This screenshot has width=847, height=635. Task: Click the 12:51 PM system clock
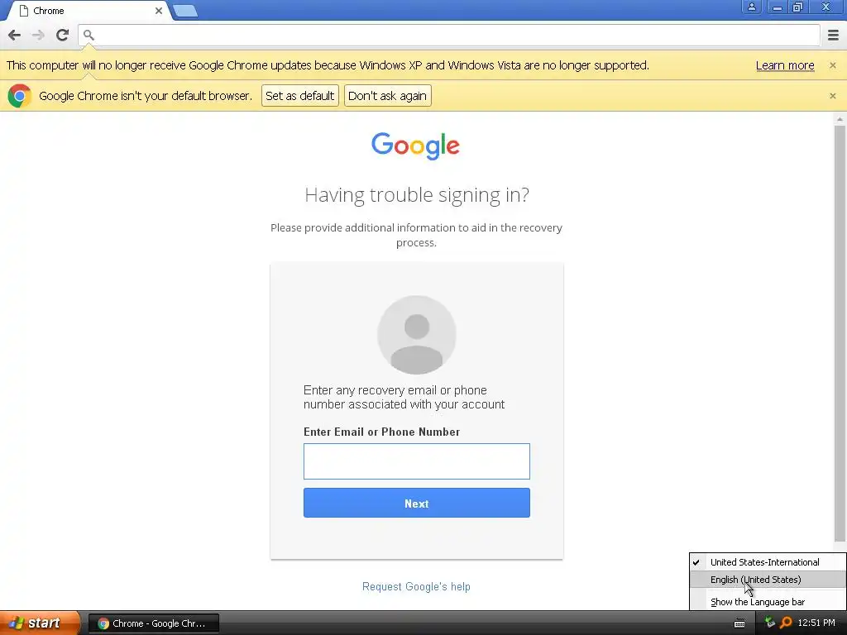(816, 623)
